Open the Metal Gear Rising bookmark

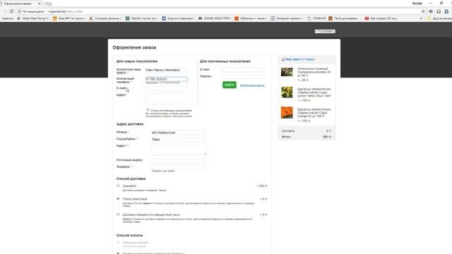[x=33, y=18]
